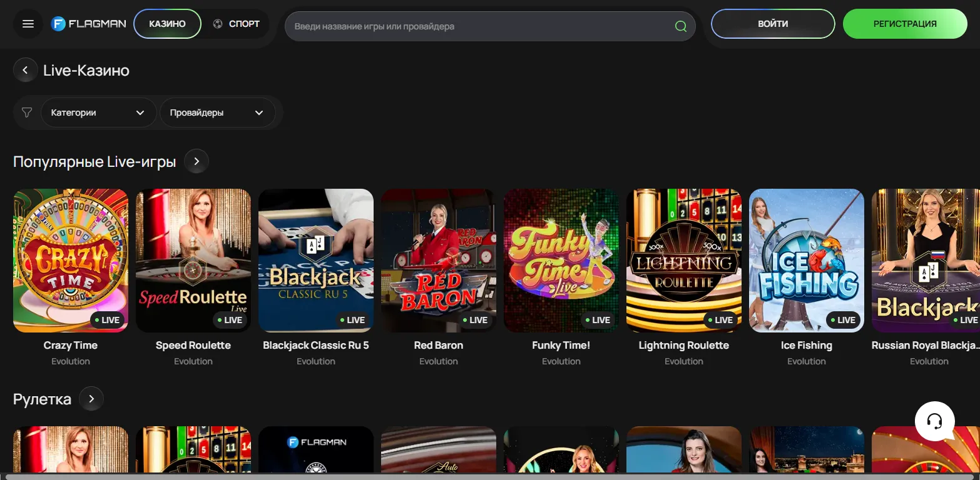Open the Russian Royal Blackjack thumbnail

point(926,261)
